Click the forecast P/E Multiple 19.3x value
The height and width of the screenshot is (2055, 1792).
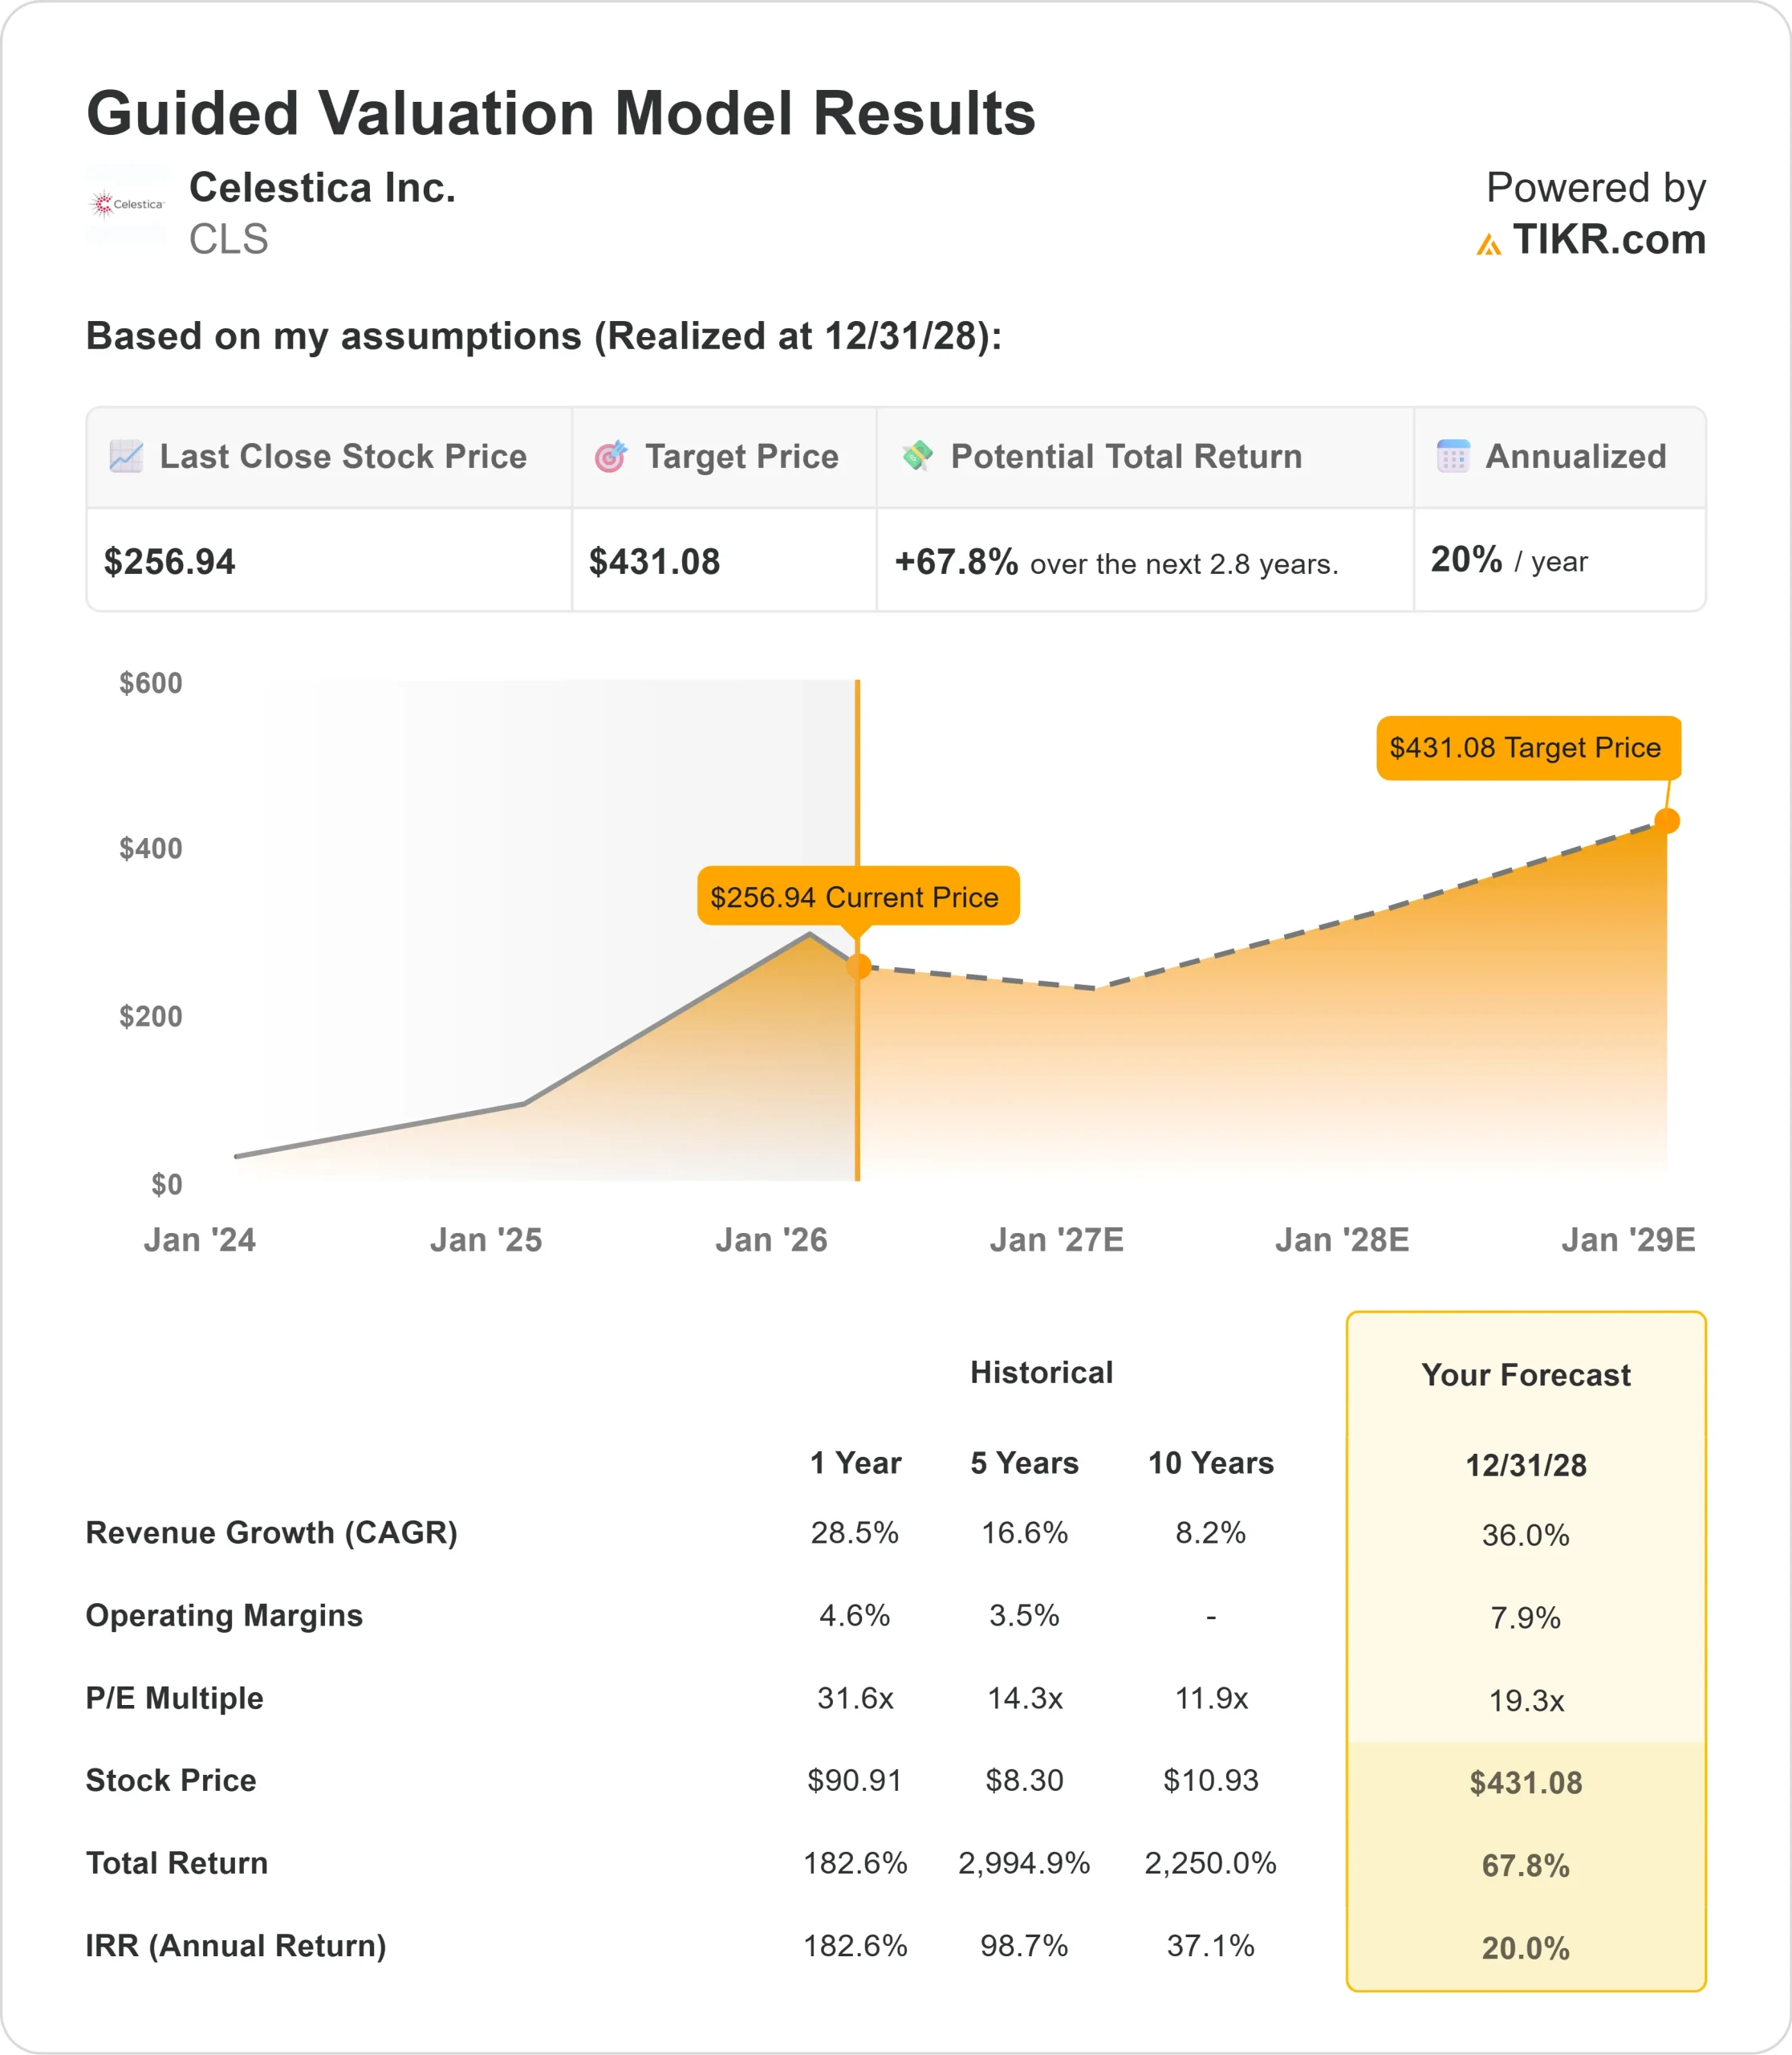[1525, 1700]
